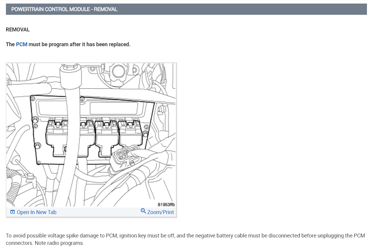Click 'must be program after it has been replaced'

click(79, 44)
